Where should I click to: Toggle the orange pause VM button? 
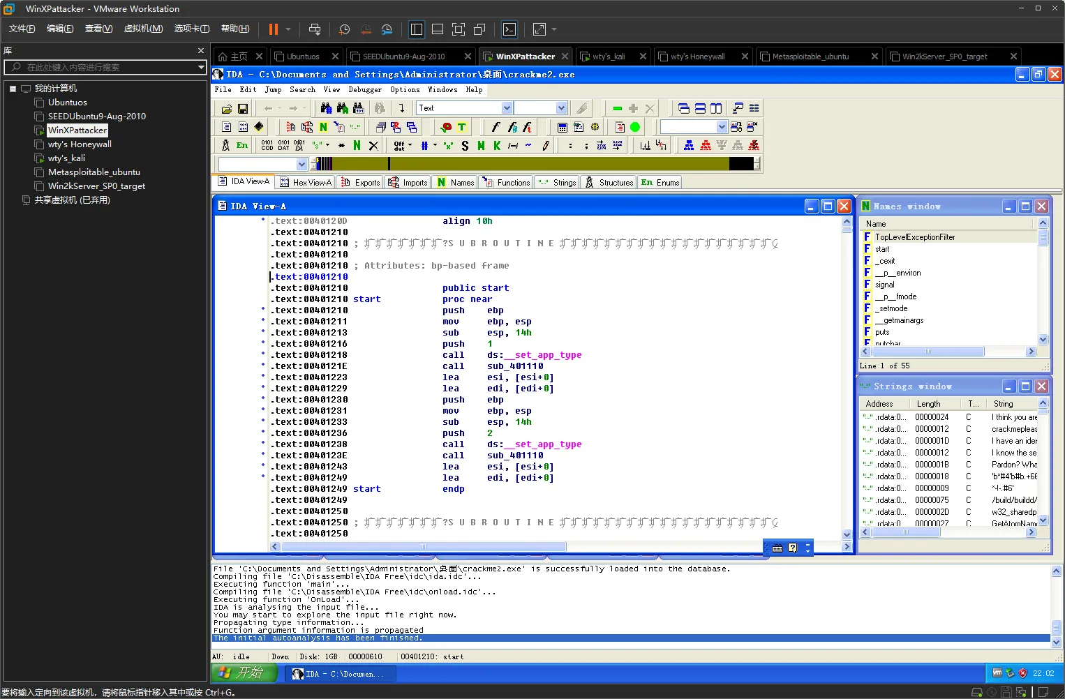(x=274, y=29)
